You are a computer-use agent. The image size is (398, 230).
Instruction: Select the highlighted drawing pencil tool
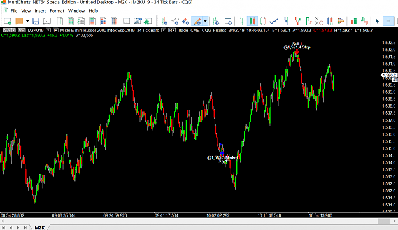coord(197,21)
